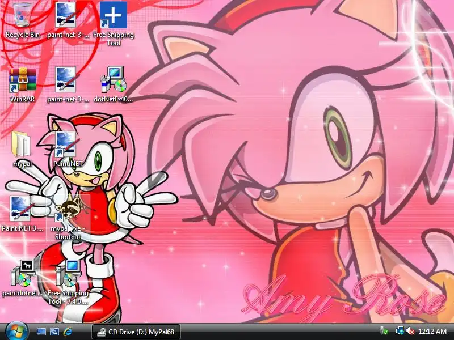Click Switch Between Windows in Quick Launch

pyautogui.click(x=54, y=331)
